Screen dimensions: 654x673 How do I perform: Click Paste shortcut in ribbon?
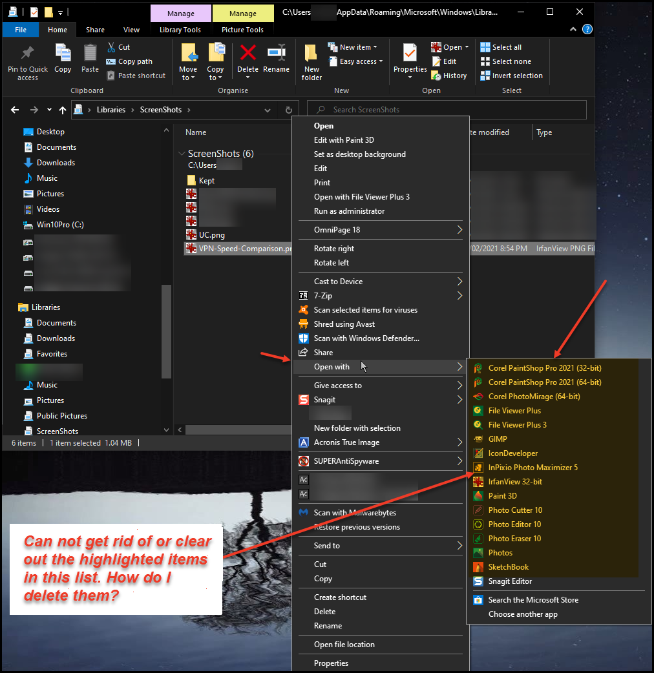(x=136, y=76)
